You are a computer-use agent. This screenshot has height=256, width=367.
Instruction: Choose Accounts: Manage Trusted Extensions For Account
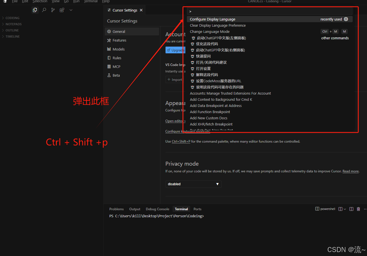(269, 93)
